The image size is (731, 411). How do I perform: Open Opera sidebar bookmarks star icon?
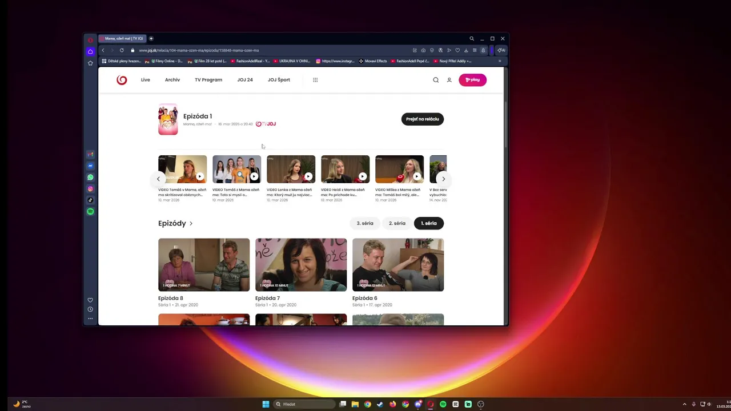tap(90, 63)
